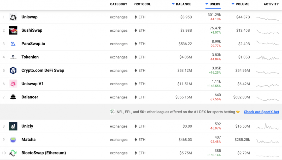This screenshot has height=160, width=282.
Task: Click the Uniswap unicorn logo
Action: [x=13, y=17]
